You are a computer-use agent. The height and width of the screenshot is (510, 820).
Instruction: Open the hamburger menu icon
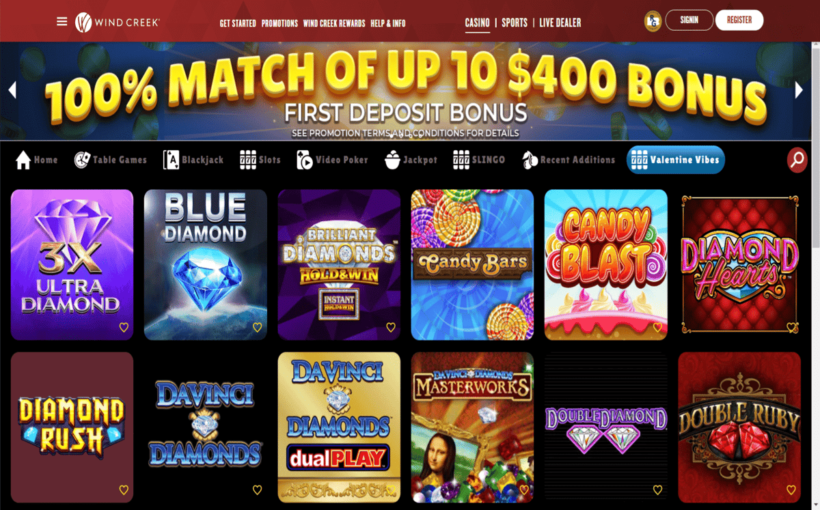pos(61,21)
